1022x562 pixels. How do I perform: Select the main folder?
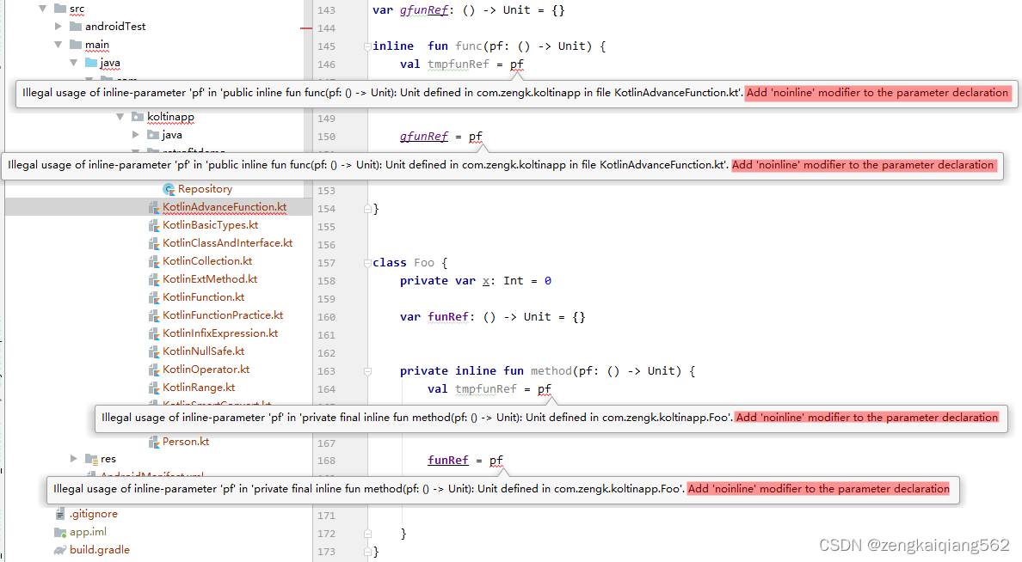coord(97,45)
